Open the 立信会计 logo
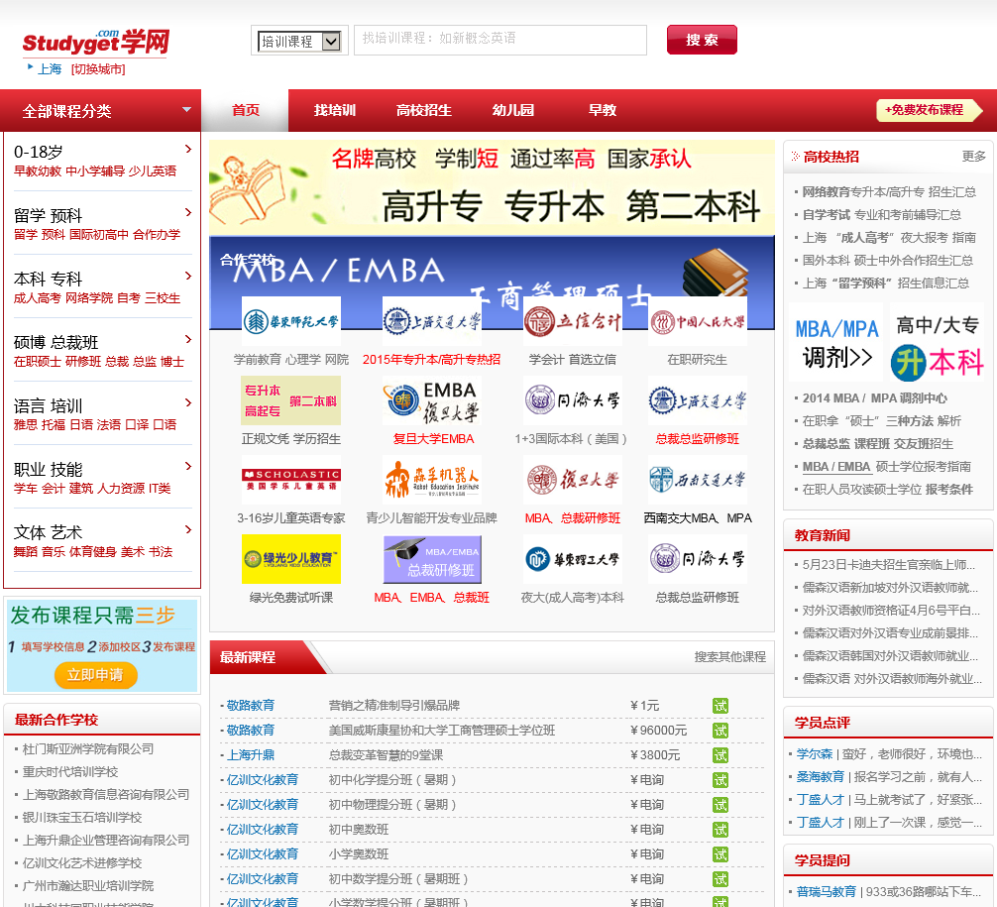The image size is (997, 907). (x=573, y=321)
